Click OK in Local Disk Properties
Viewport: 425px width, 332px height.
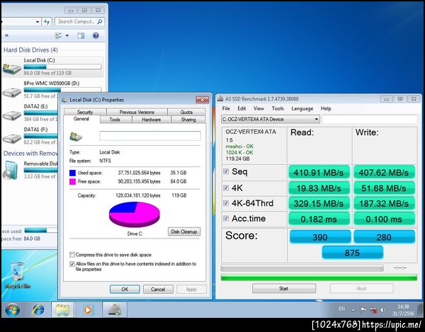125,290
